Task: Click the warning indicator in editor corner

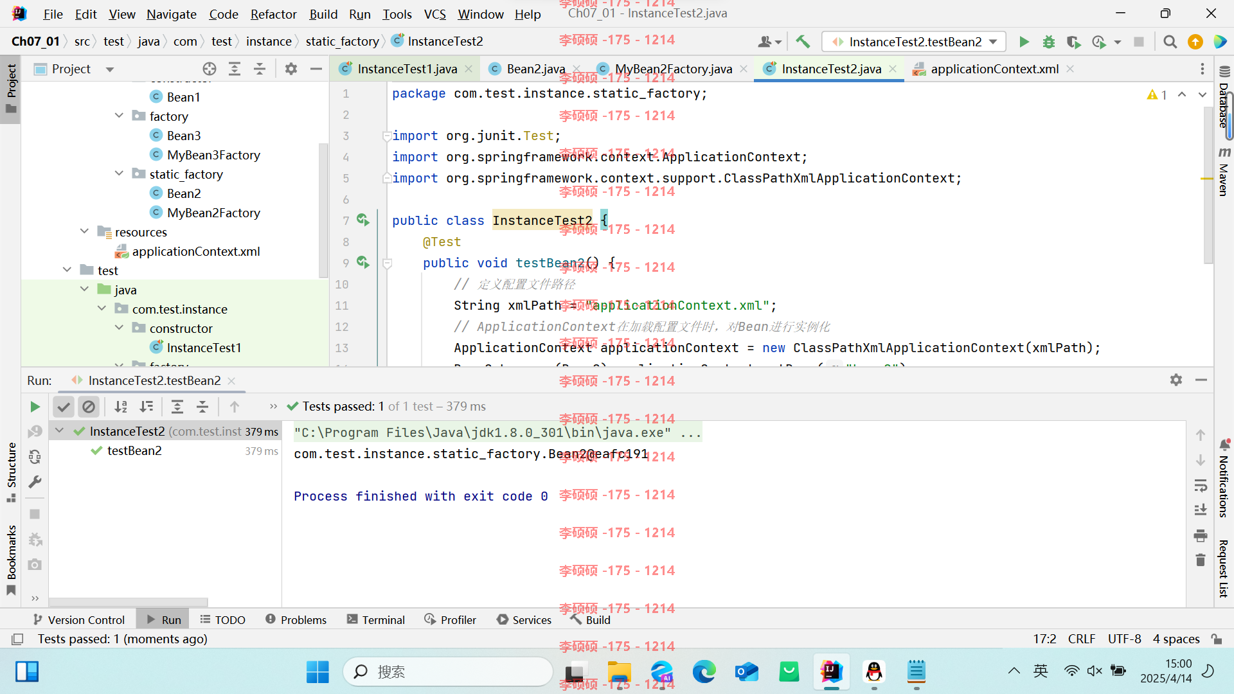Action: pos(1157,94)
